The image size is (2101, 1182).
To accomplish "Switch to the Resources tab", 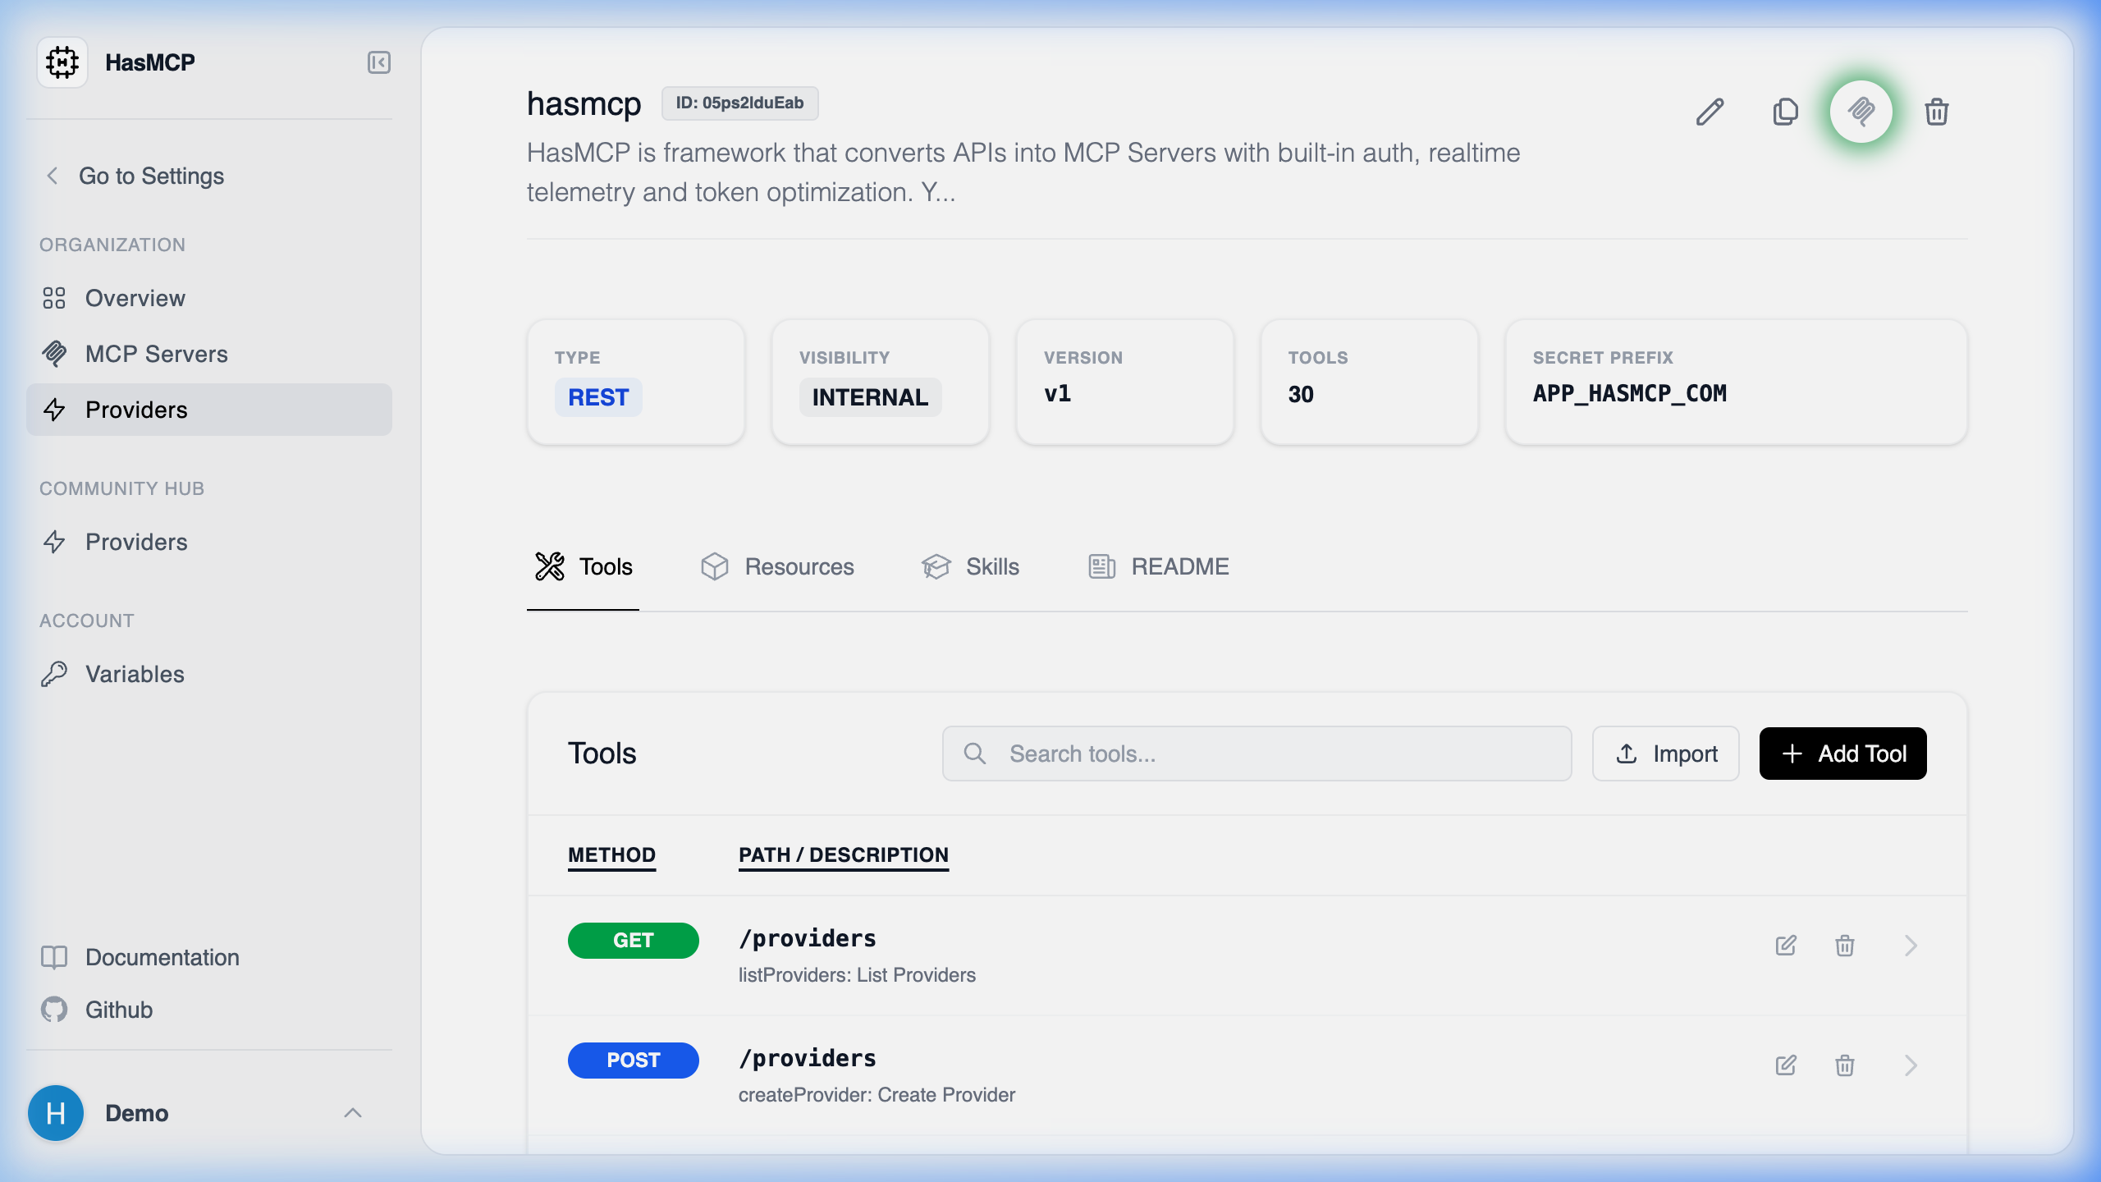I will click(777, 566).
